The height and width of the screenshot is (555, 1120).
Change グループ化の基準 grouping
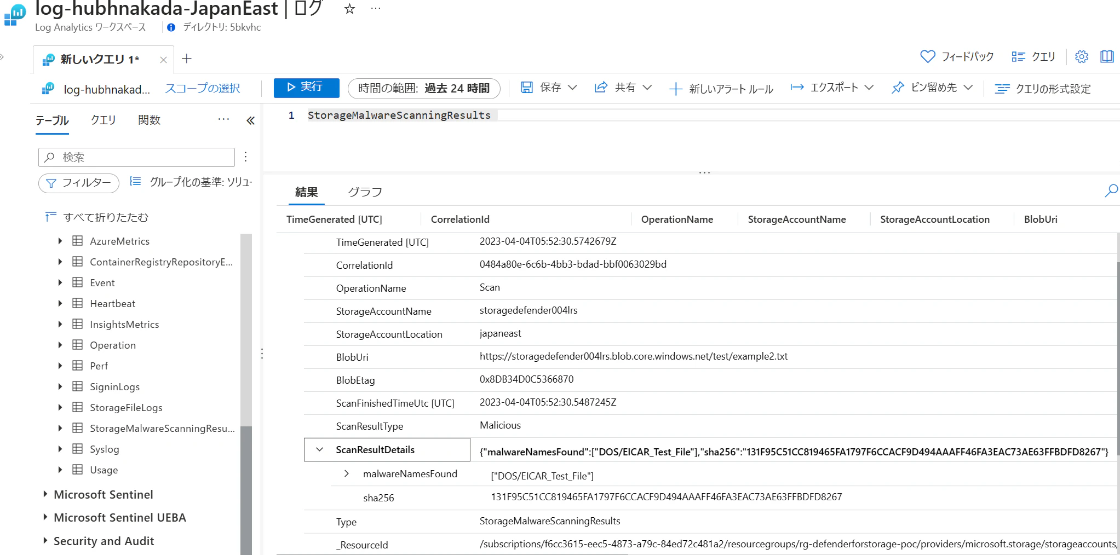pos(191,182)
